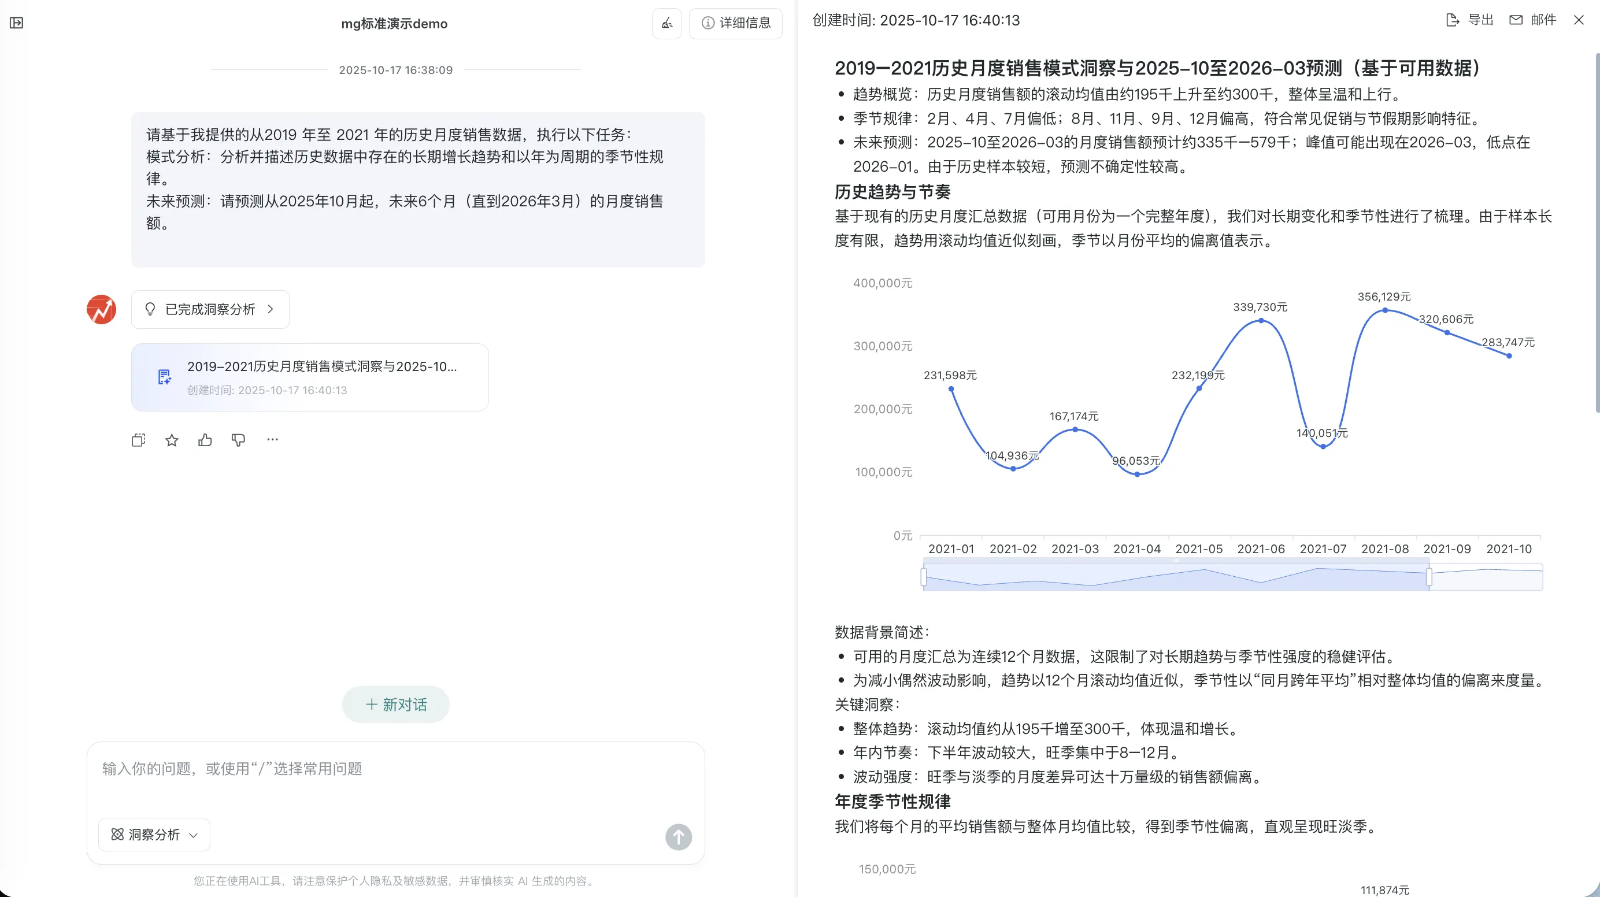The image size is (1600, 897).
Task: Expand the 已完成洞察分析 step details
Action: pyautogui.click(x=210, y=309)
